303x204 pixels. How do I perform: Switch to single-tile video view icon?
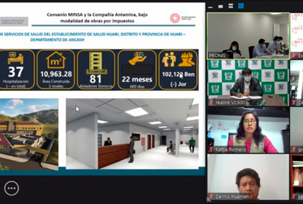[x=220, y=7]
